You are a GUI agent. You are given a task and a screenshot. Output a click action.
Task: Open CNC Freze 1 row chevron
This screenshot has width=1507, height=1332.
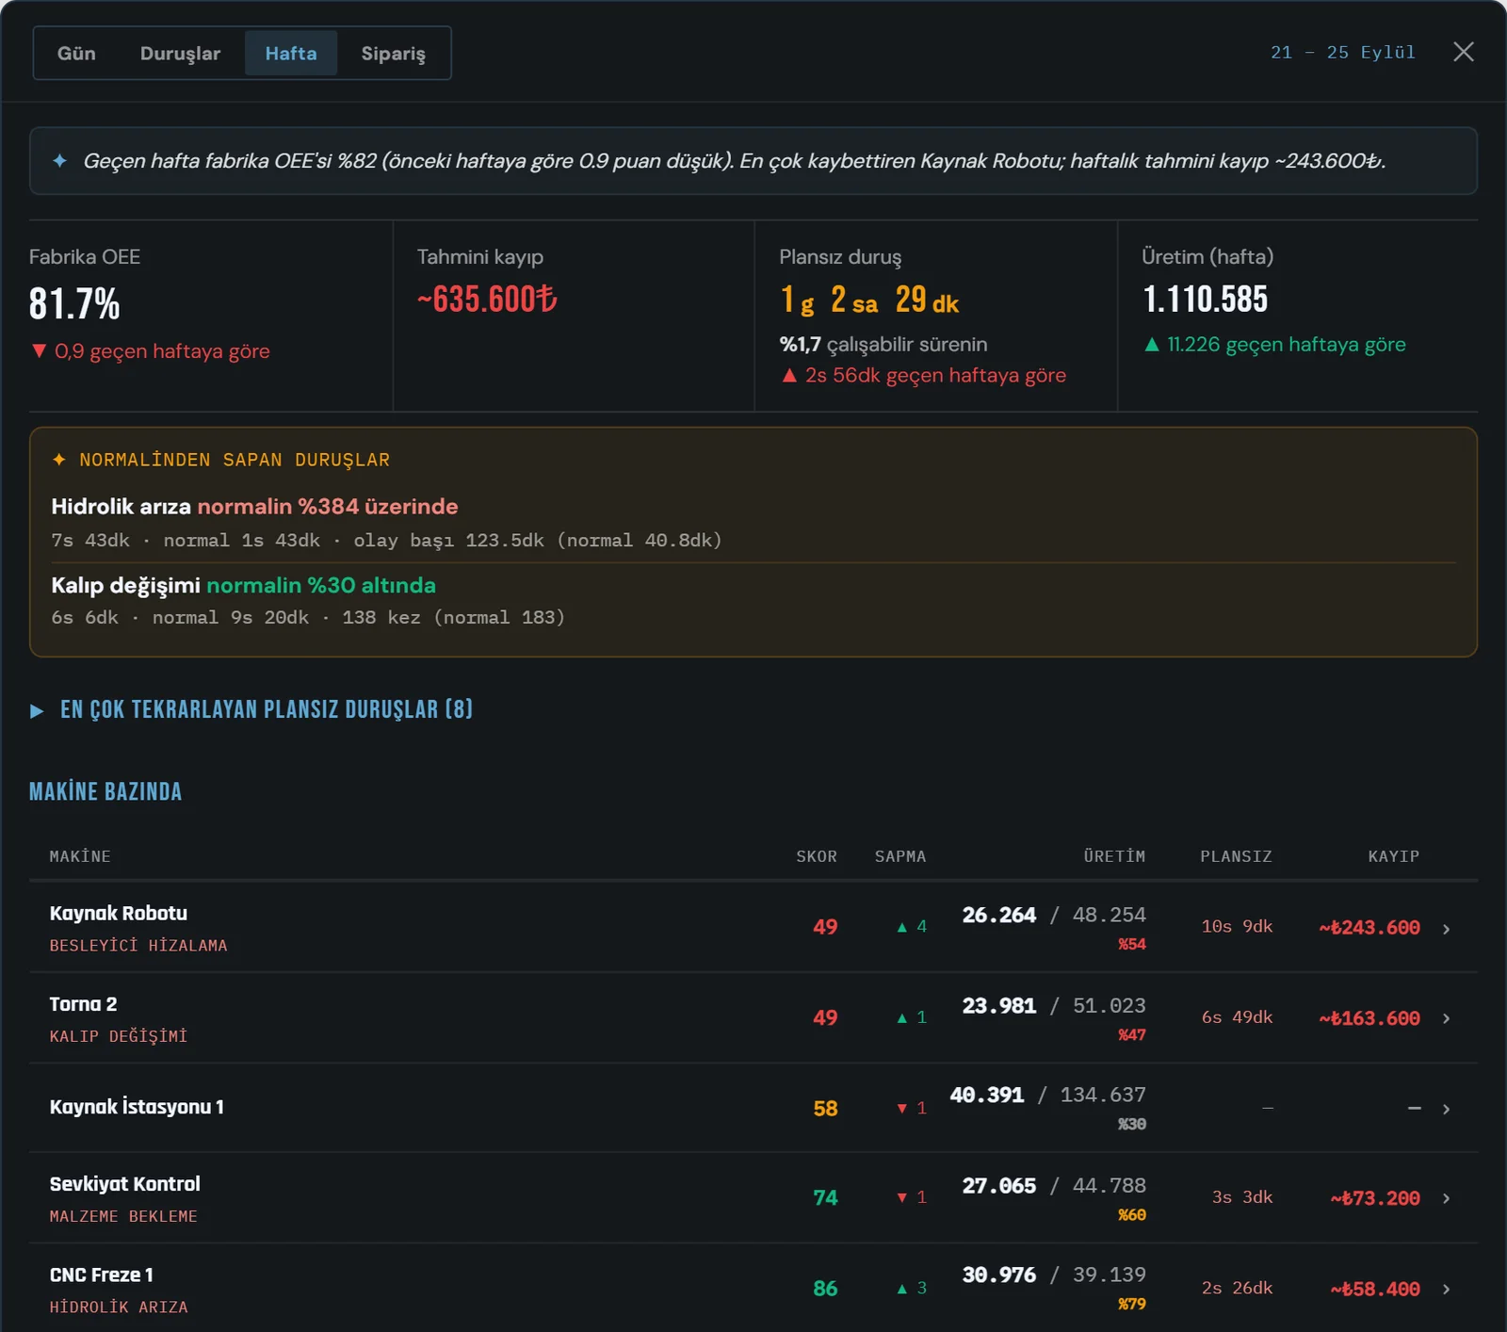point(1447,1289)
